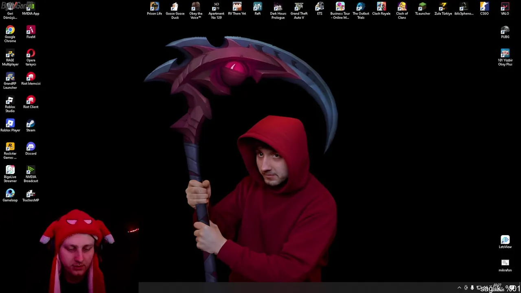The height and width of the screenshot is (293, 521).
Task: Click the Apartment No 129 shortcut
Action: point(216,11)
